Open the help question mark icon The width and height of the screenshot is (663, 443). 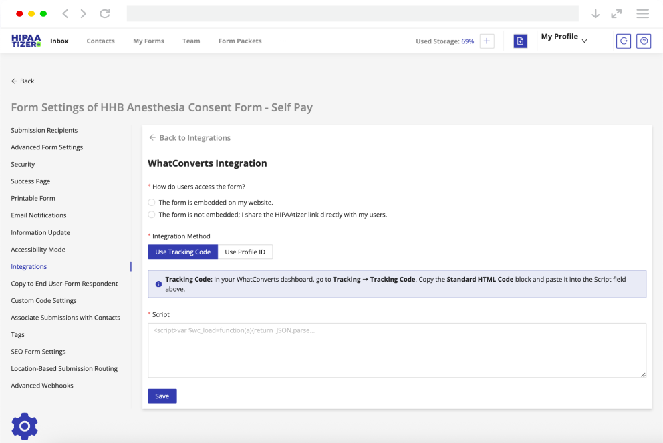(x=644, y=41)
